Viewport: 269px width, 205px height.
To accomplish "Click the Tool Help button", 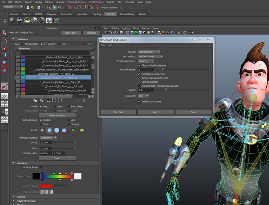I will pyautogui.click(x=91, y=33).
